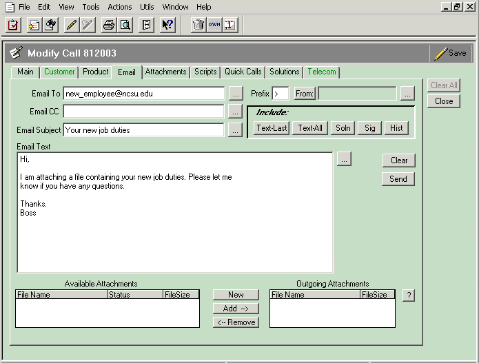Open the Actions menu
This screenshot has height=363, width=479.
click(119, 7)
